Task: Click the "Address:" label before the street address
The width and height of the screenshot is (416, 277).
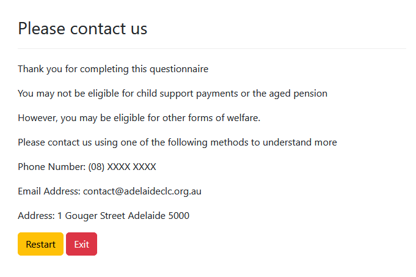Action: (36, 216)
